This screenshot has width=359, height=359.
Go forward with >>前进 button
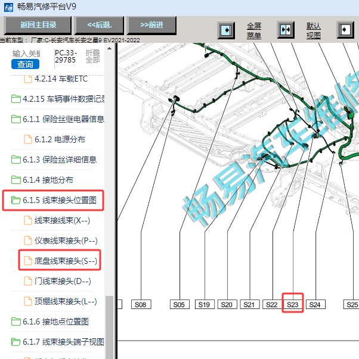pos(151,25)
